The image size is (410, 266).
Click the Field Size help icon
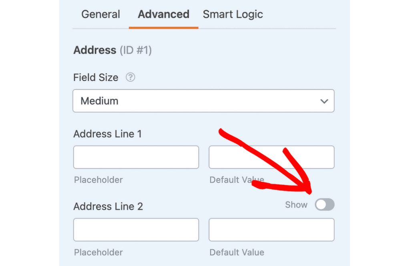tap(130, 77)
